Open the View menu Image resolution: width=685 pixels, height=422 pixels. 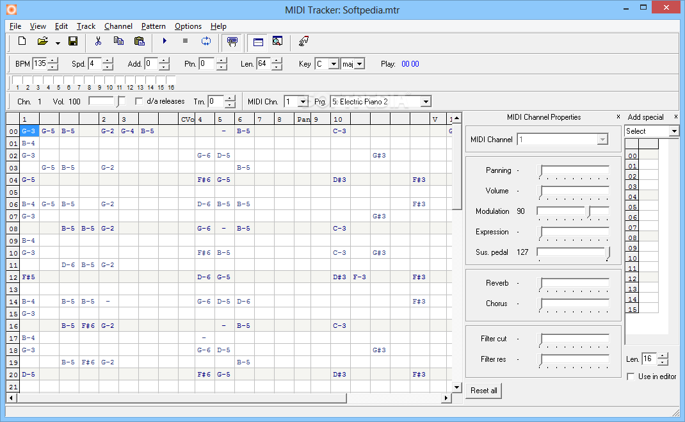pyautogui.click(x=38, y=26)
